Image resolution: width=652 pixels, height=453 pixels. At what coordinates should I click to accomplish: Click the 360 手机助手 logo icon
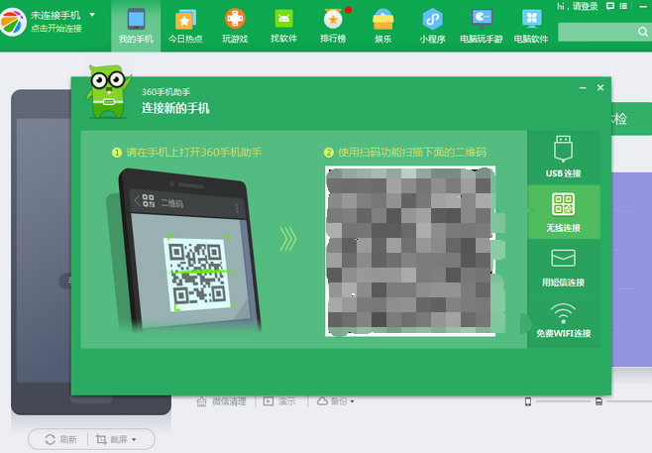[13, 22]
